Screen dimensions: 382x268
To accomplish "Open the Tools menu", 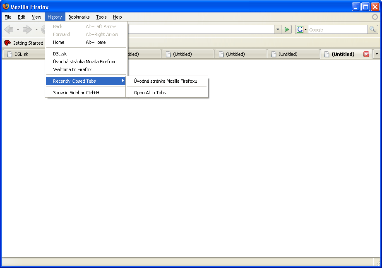I will pos(101,17).
